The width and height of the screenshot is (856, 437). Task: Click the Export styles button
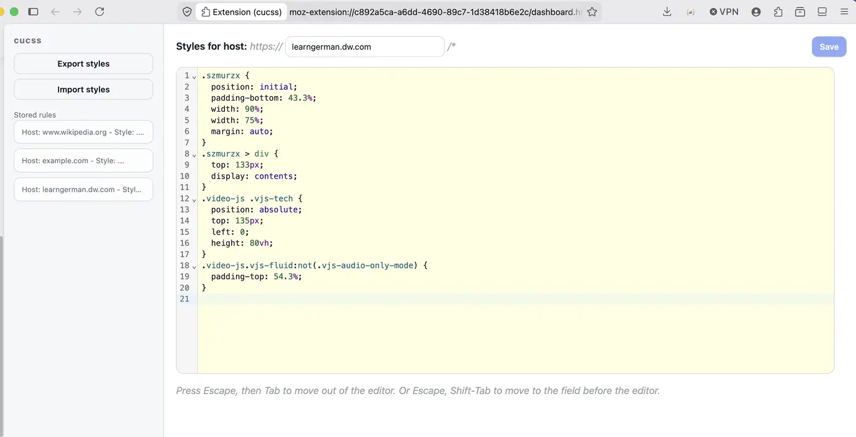(84, 64)
